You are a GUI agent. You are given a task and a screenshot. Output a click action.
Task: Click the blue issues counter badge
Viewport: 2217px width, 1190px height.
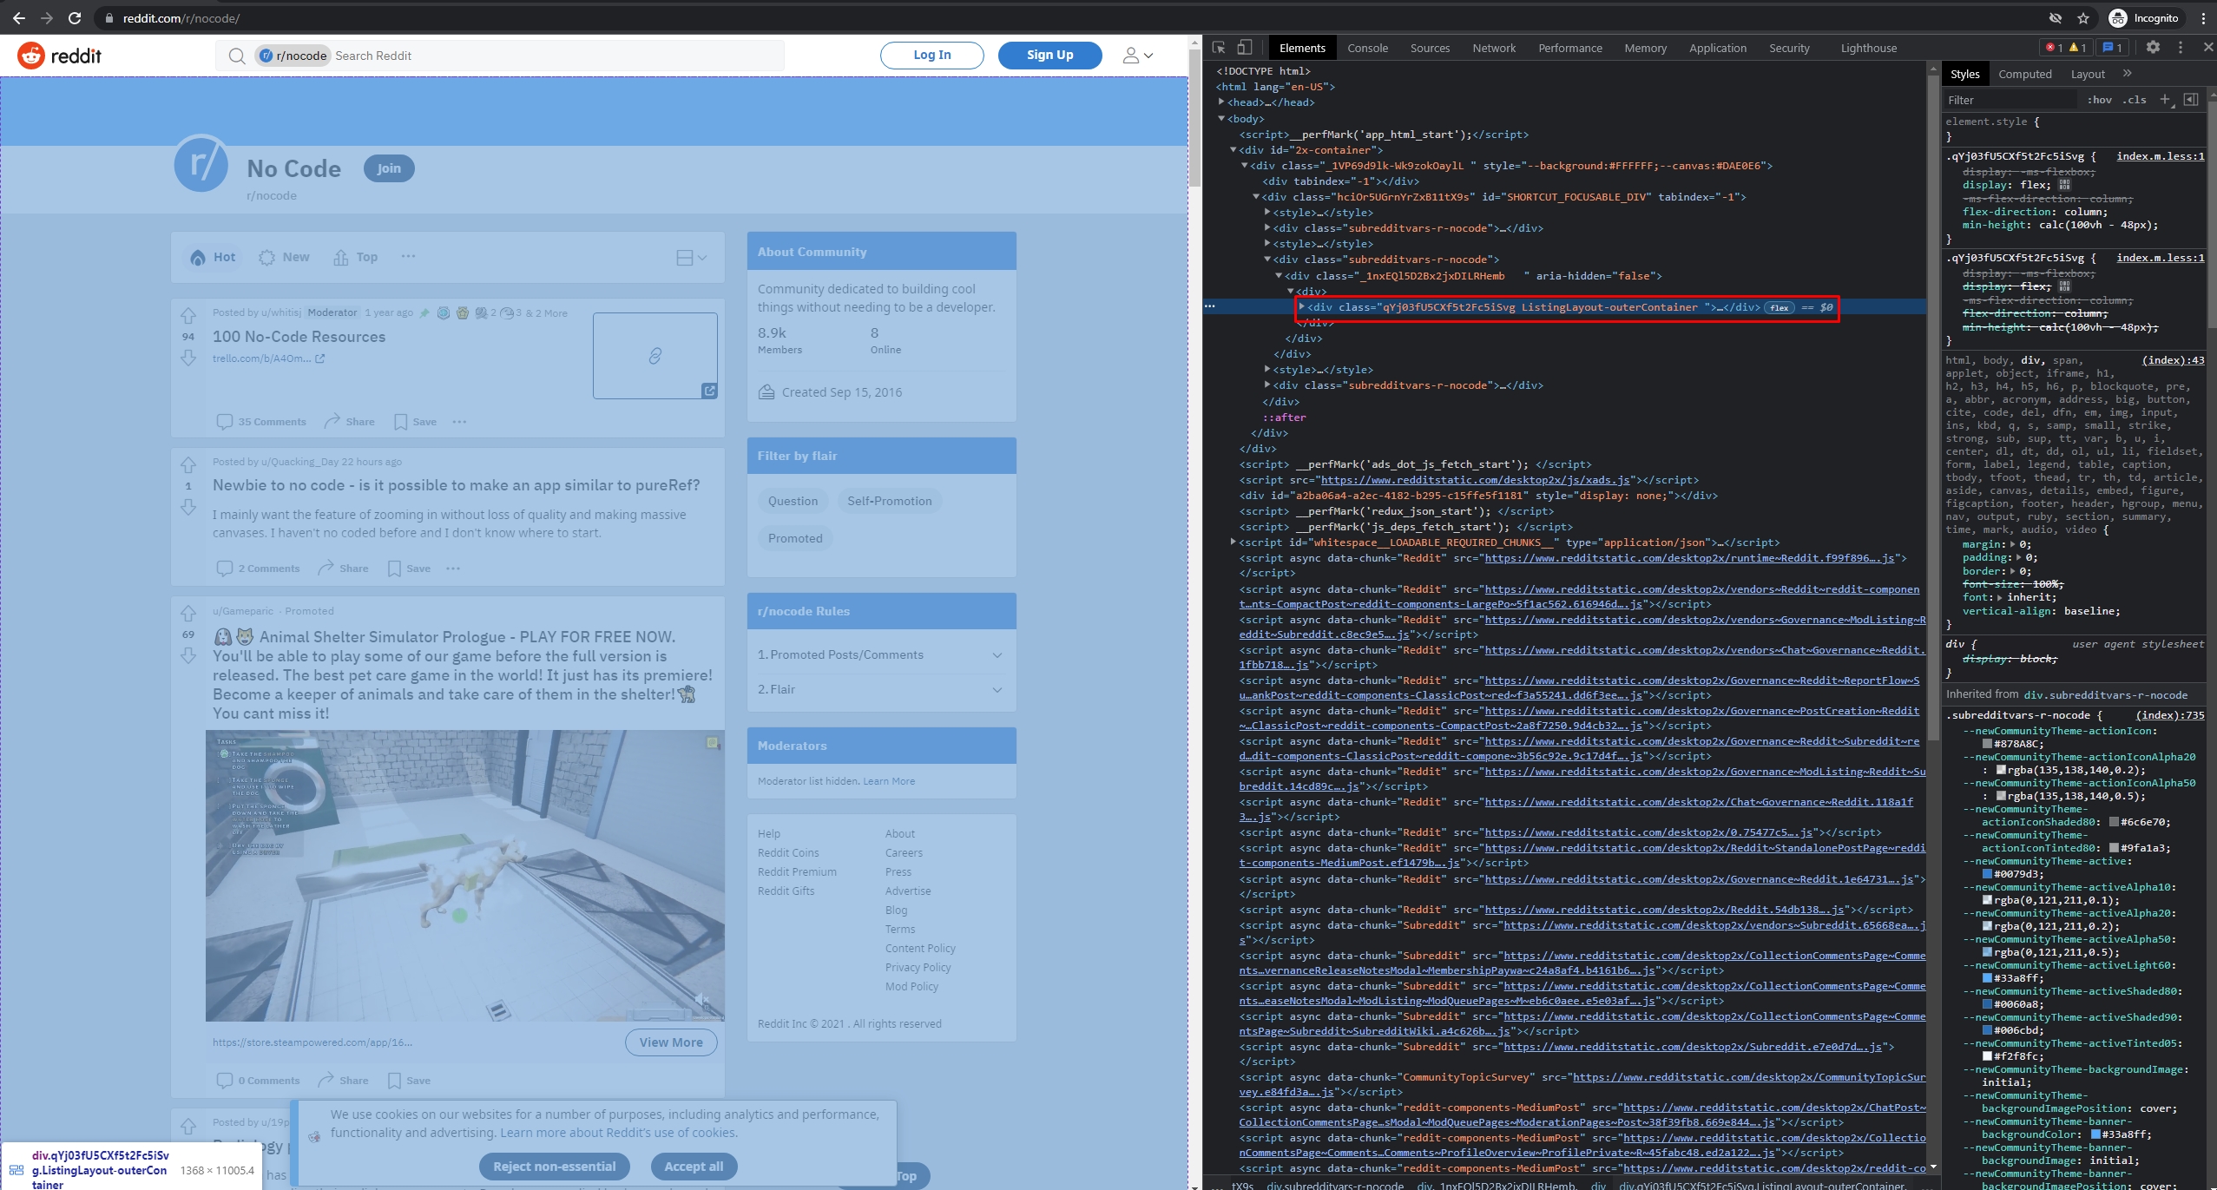point(2112,48)
